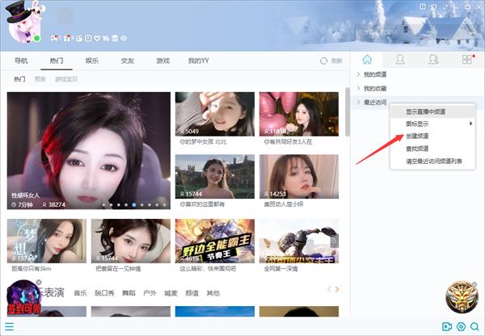The height and width of the screenshot is (336, 485).
Task: Open the settings gear icon at bottom
Action: 461,327
